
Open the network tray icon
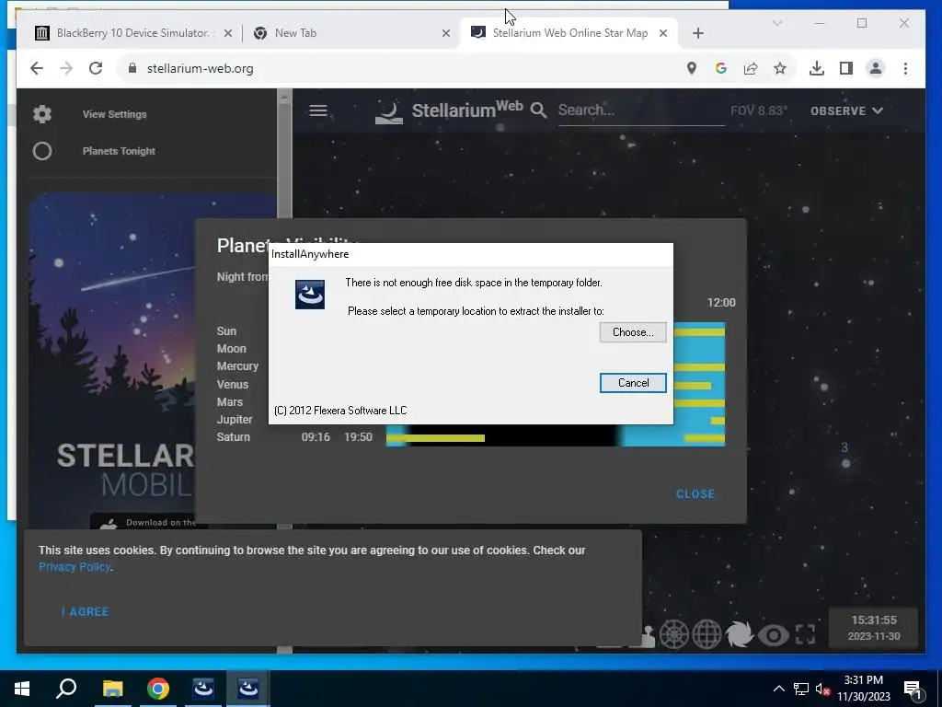pos(801,689)
